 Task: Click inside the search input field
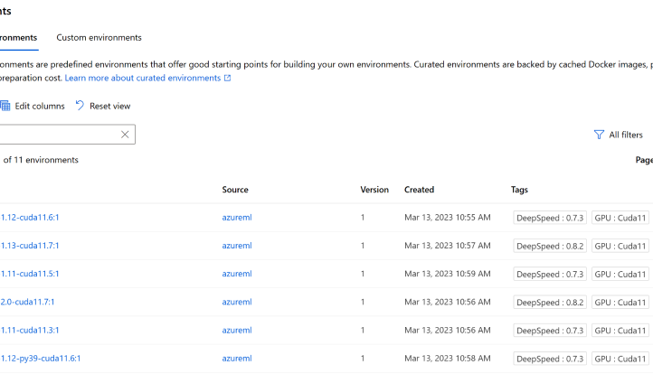54,135
